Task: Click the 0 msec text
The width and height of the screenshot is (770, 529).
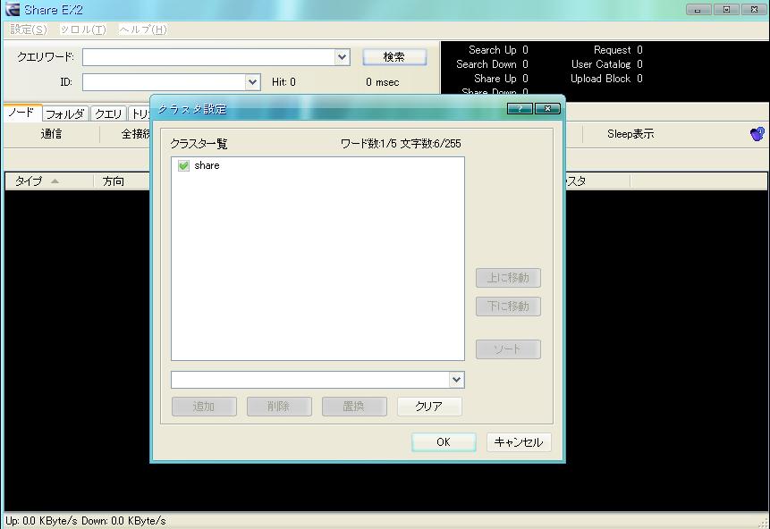Action: tap(383, 82)
